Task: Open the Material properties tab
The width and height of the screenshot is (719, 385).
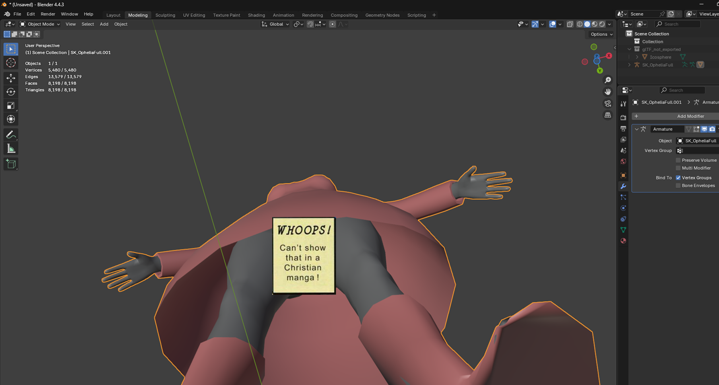Action: pyautogui.click(x=623, y=241)
